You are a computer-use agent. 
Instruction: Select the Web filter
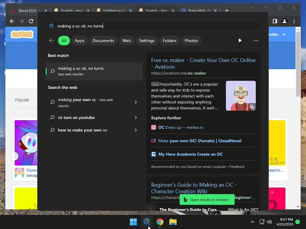click(x=126, y=41)
